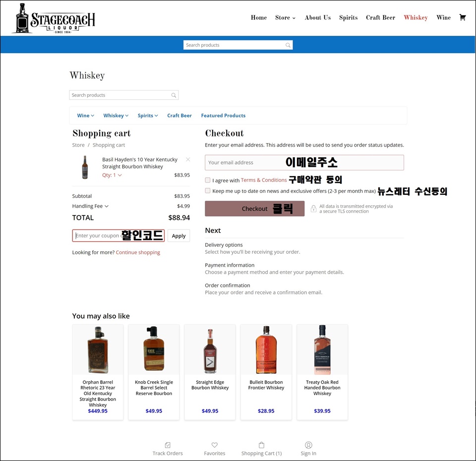Open the Basil Hayden's bottle thumbnail

(x=85, y=167)
